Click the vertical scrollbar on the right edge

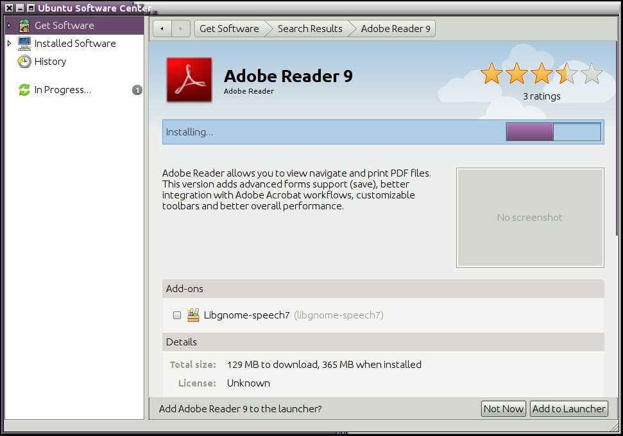(x=618, y=137)
